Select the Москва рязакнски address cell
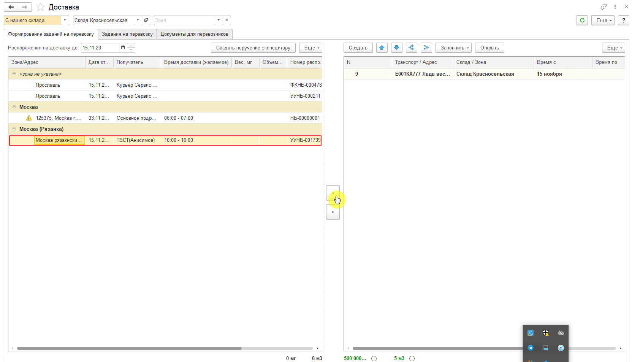This screenshot has height=362, width=632. pyautogui.click(x=59, y=140)
